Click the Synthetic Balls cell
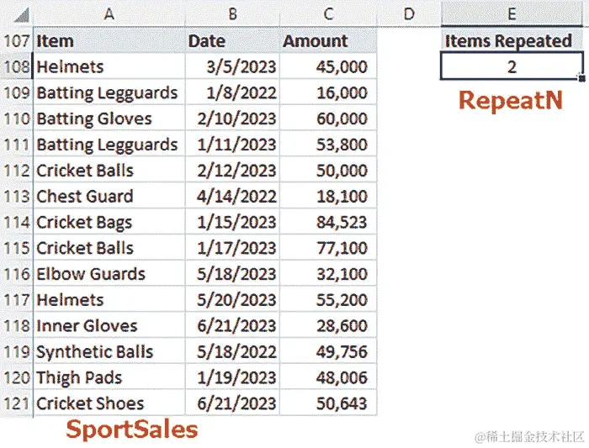 pos(109,351)
